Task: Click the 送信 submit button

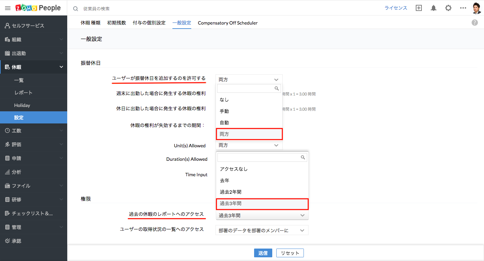Action: point(263,253)
